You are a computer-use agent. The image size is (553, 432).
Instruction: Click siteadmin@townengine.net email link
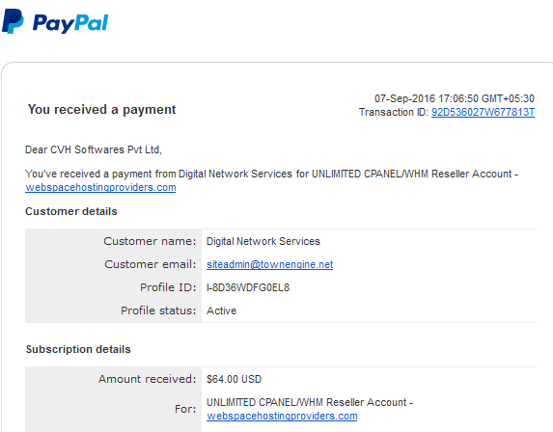pyautogui.click(x=270, y=264)
